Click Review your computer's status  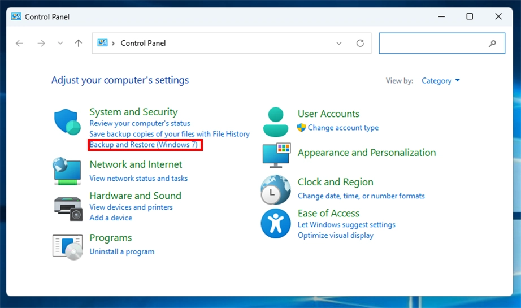140,123
